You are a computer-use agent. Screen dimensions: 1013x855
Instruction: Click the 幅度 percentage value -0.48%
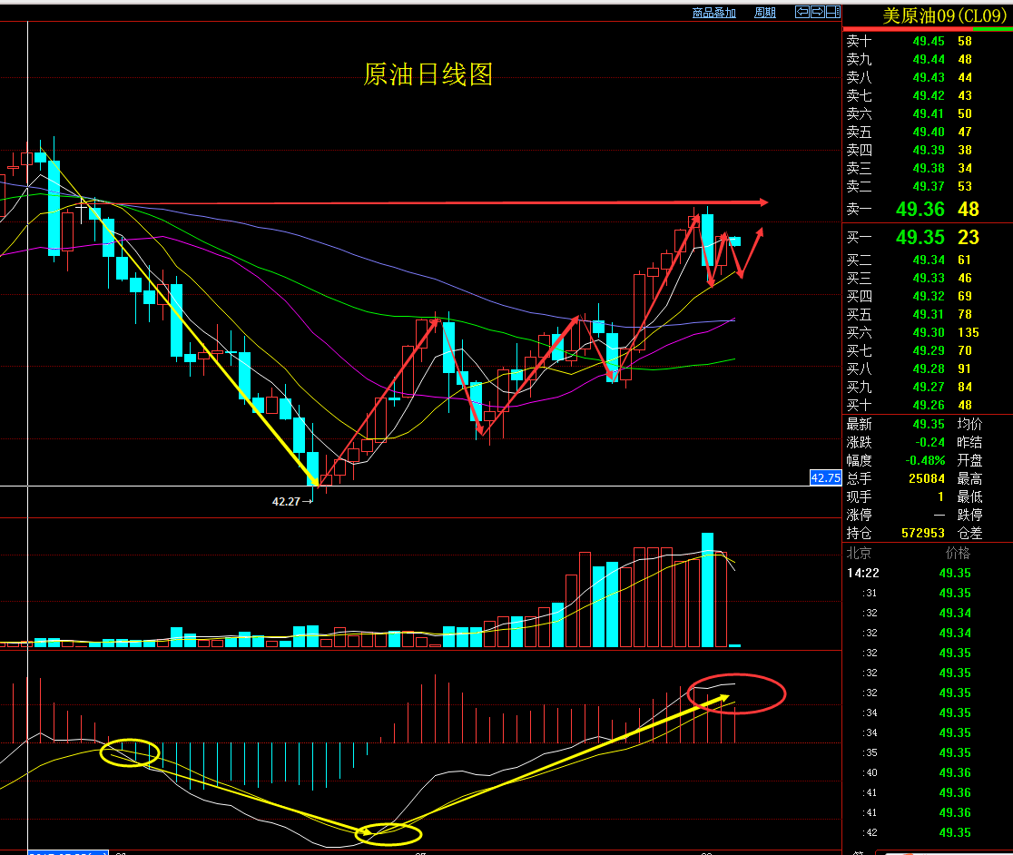[x=925, y=460]
